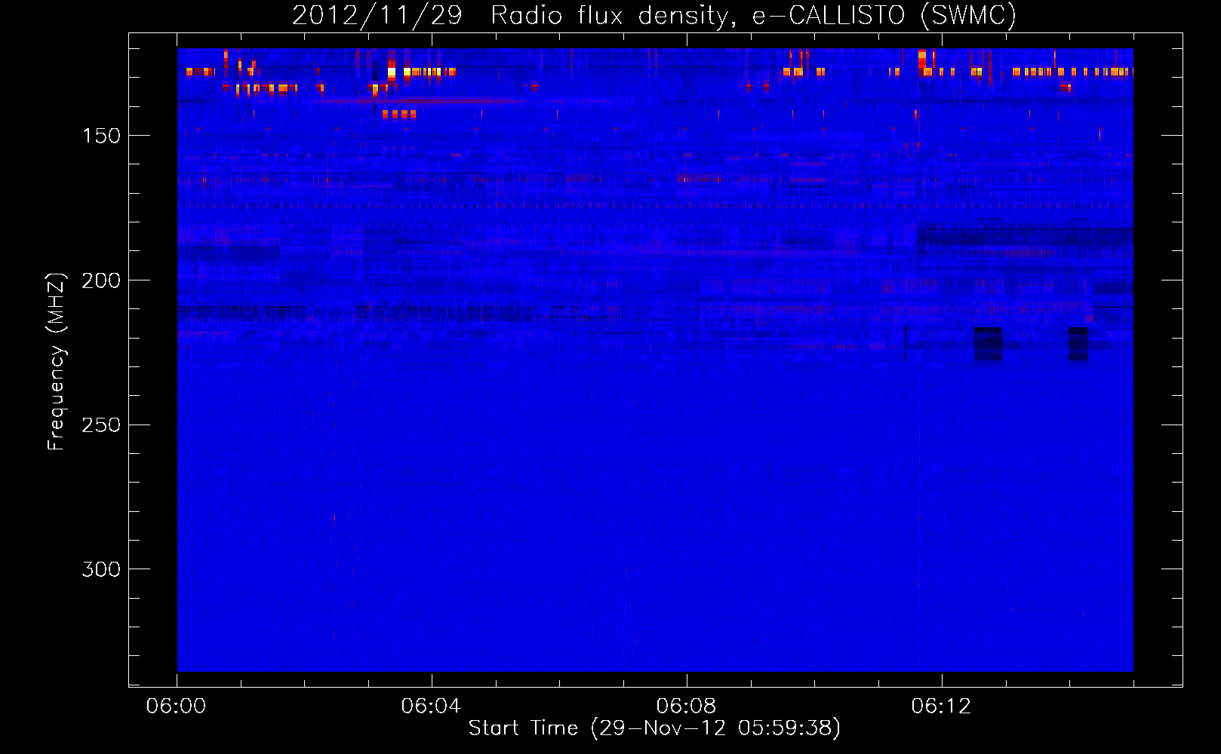Click the 06:04 time tick label
Viewport: 1221px width, 754px height.
coord(431,706)
